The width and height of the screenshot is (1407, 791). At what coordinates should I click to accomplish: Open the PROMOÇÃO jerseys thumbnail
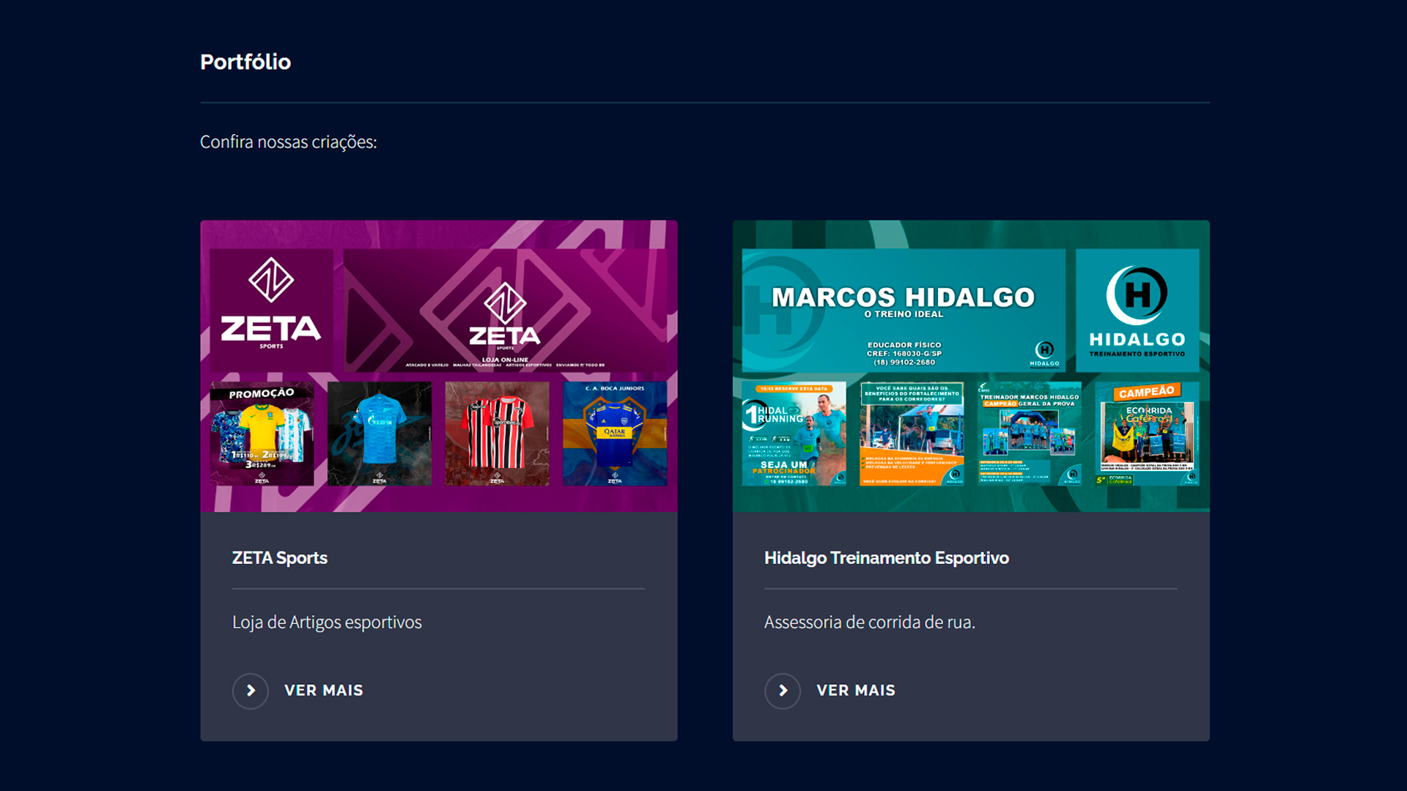(262, 434)
